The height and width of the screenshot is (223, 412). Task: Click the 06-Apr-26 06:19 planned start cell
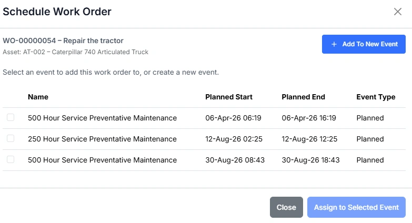(x=233, y=118)
